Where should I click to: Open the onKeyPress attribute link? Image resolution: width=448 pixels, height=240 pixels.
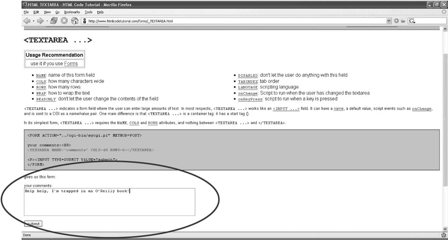tap(250, 99)
